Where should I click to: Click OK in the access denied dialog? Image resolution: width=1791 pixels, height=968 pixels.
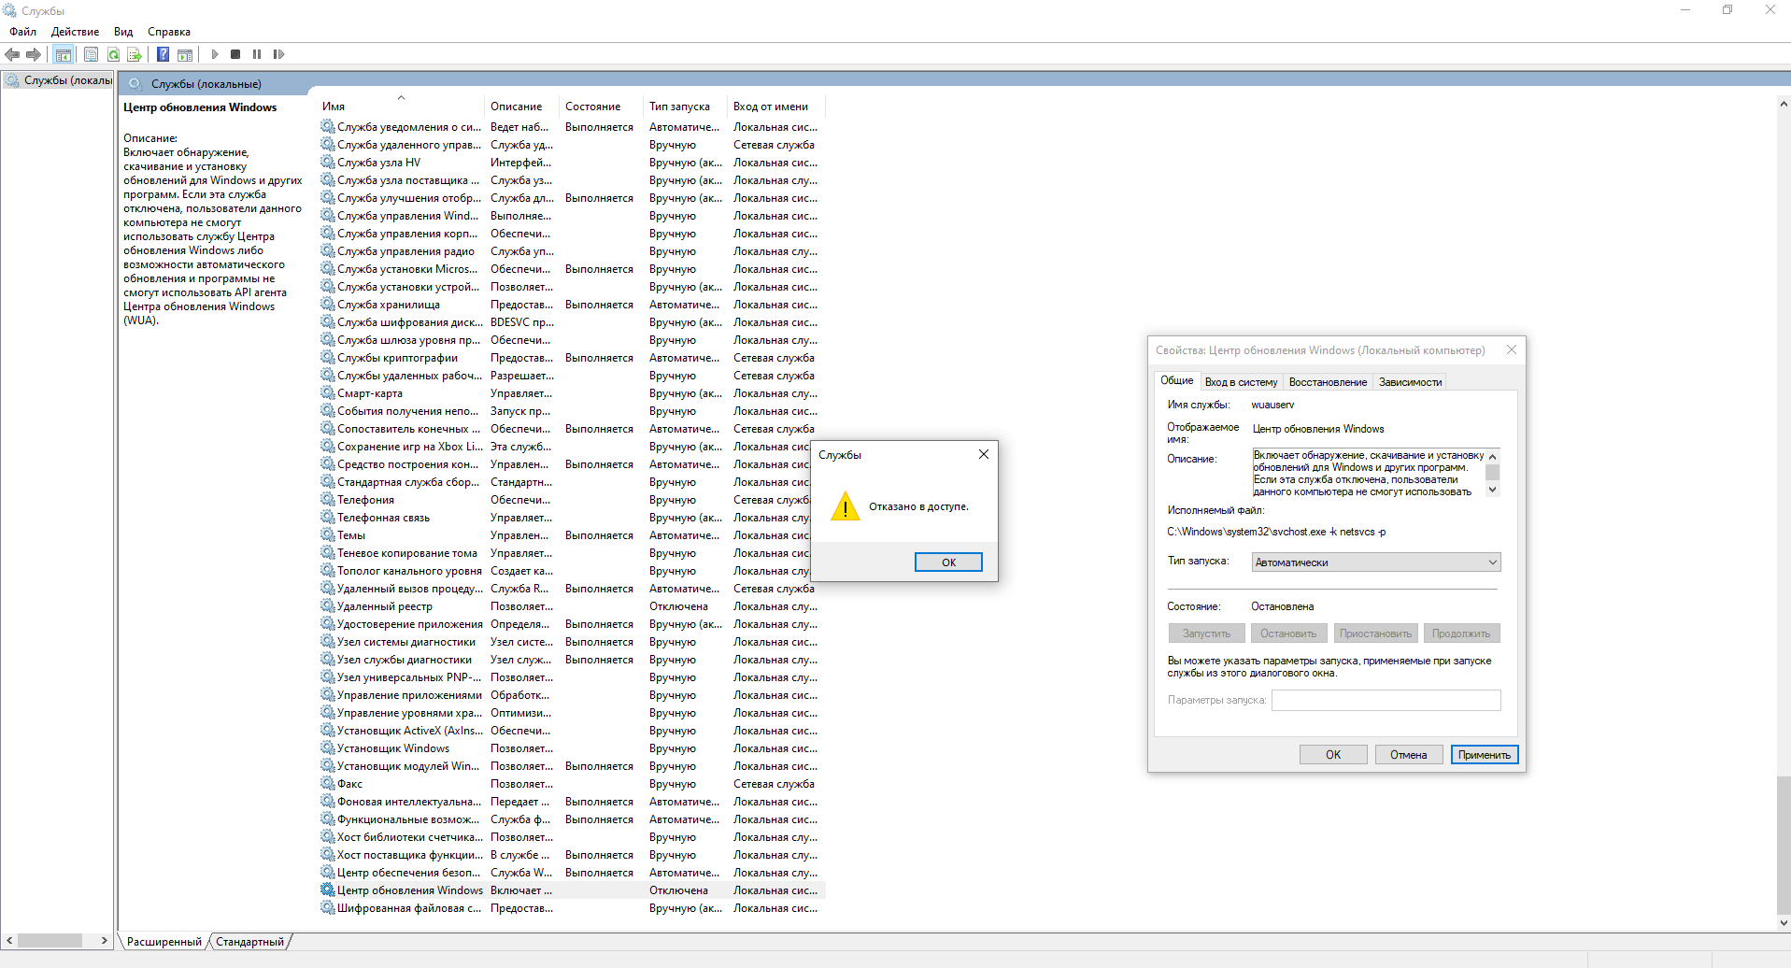948,562
